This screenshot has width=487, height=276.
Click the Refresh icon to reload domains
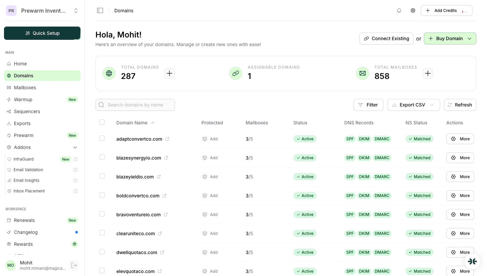pos(450,105)
